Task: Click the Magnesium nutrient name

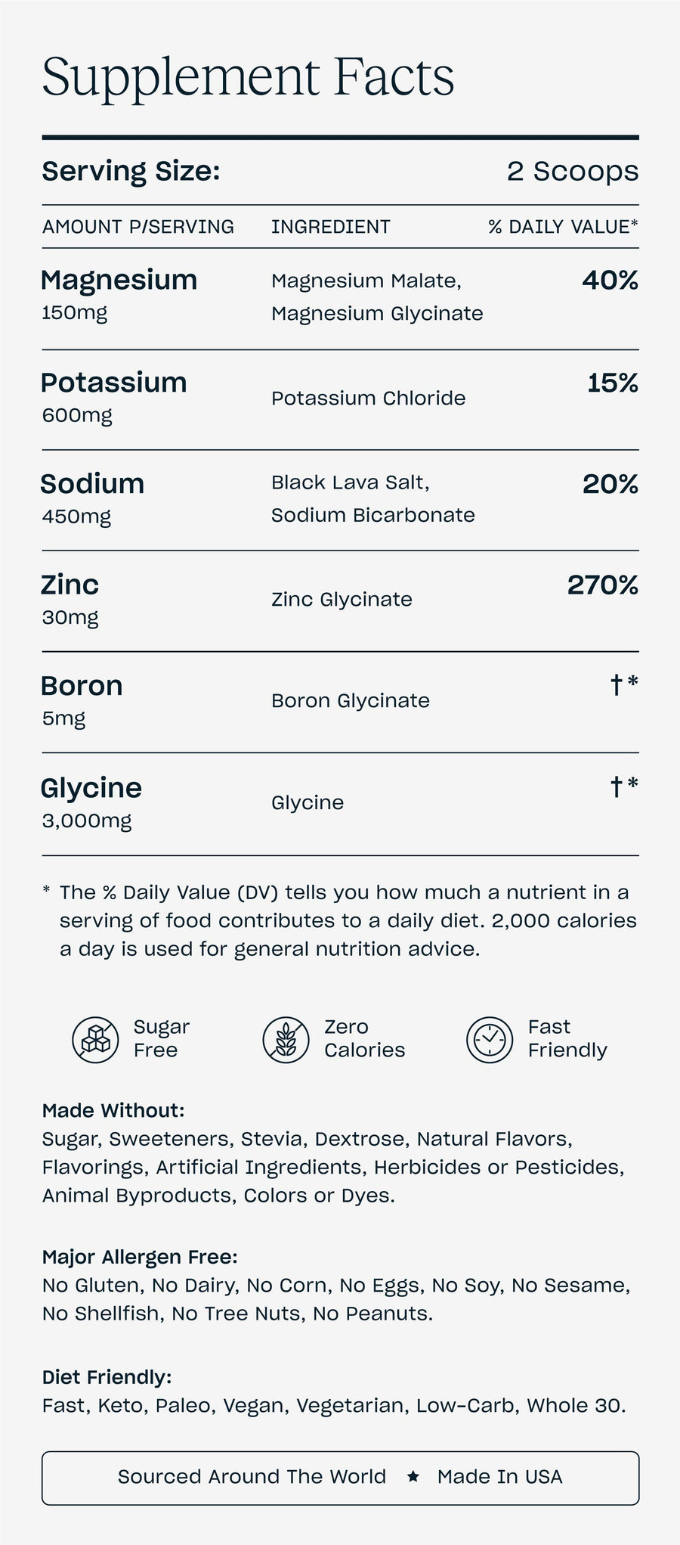Action: pyautogui.click(x=119, y=280)
